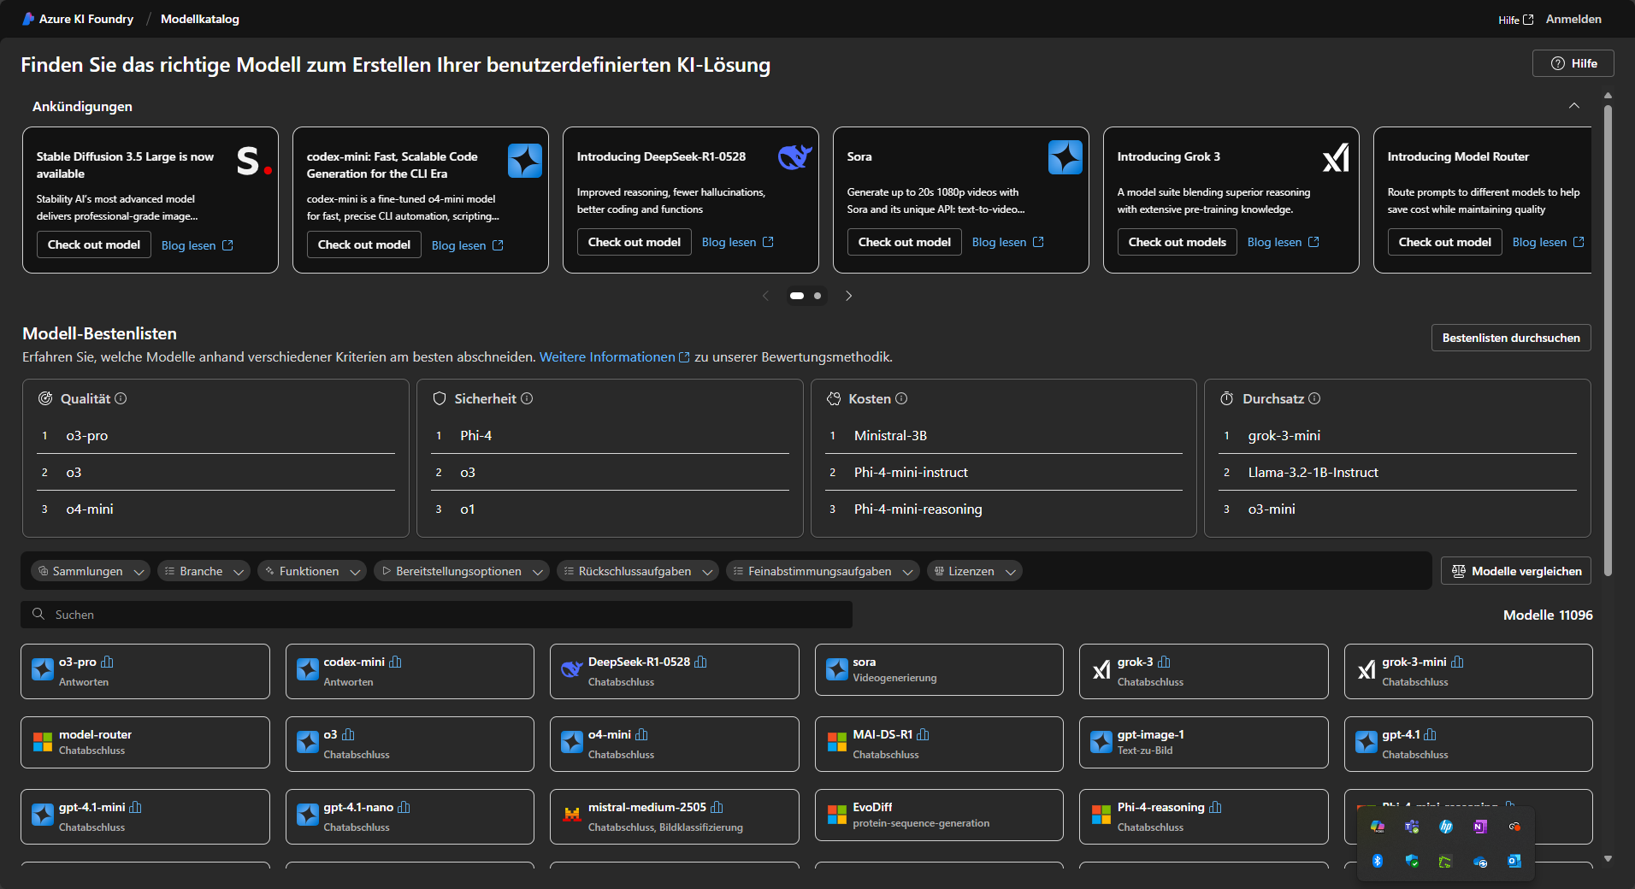Select second announcements carousel page dot
This screenshot has width=1635, height=889.
(x=817, y=296)
